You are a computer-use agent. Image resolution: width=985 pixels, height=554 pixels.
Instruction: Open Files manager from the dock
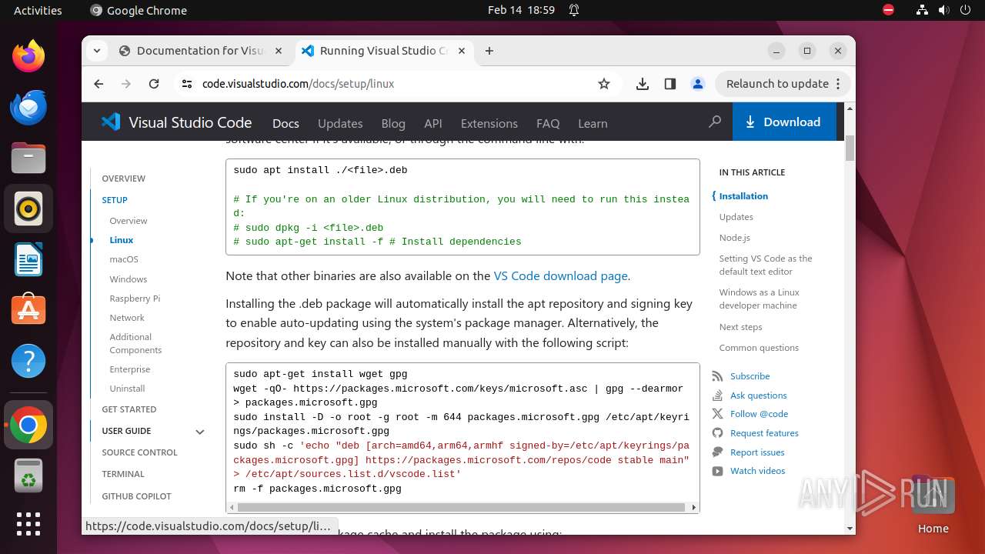(x=28, y=158)
